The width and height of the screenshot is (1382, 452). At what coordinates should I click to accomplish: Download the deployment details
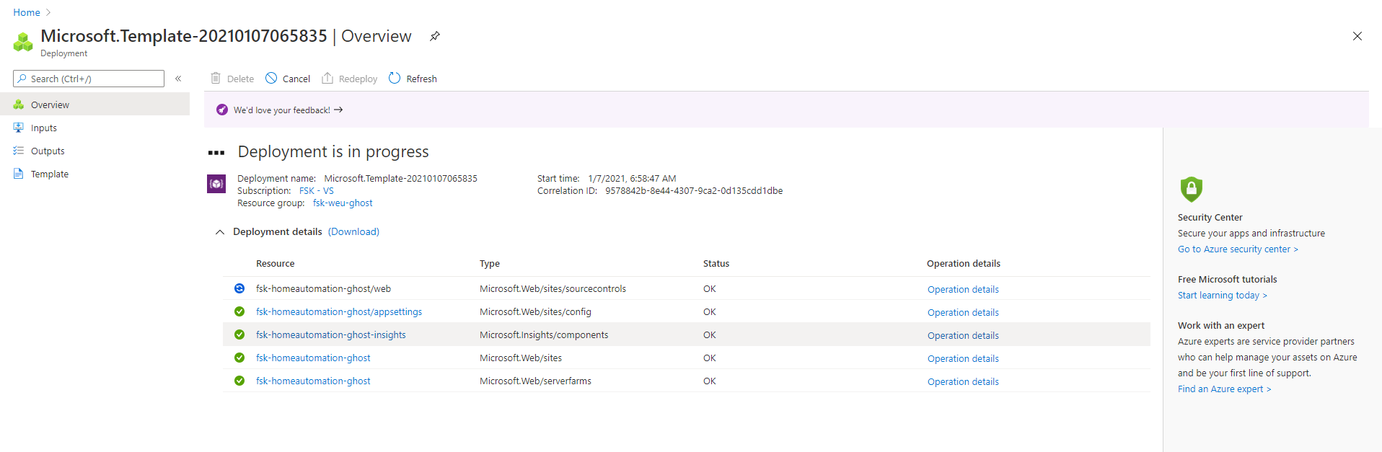[353, 231]
